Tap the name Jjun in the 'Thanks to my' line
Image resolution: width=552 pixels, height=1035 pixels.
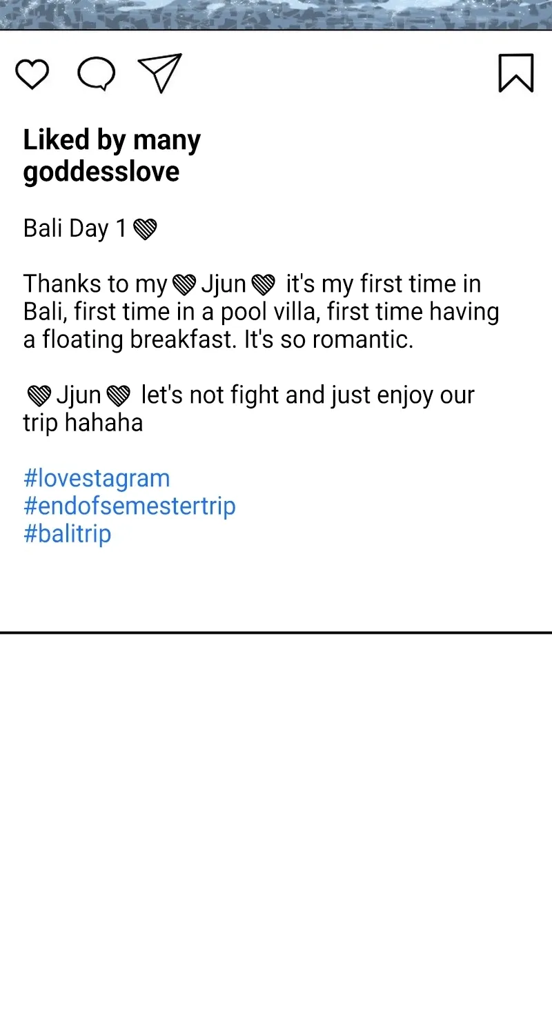[x=224, y=284]
